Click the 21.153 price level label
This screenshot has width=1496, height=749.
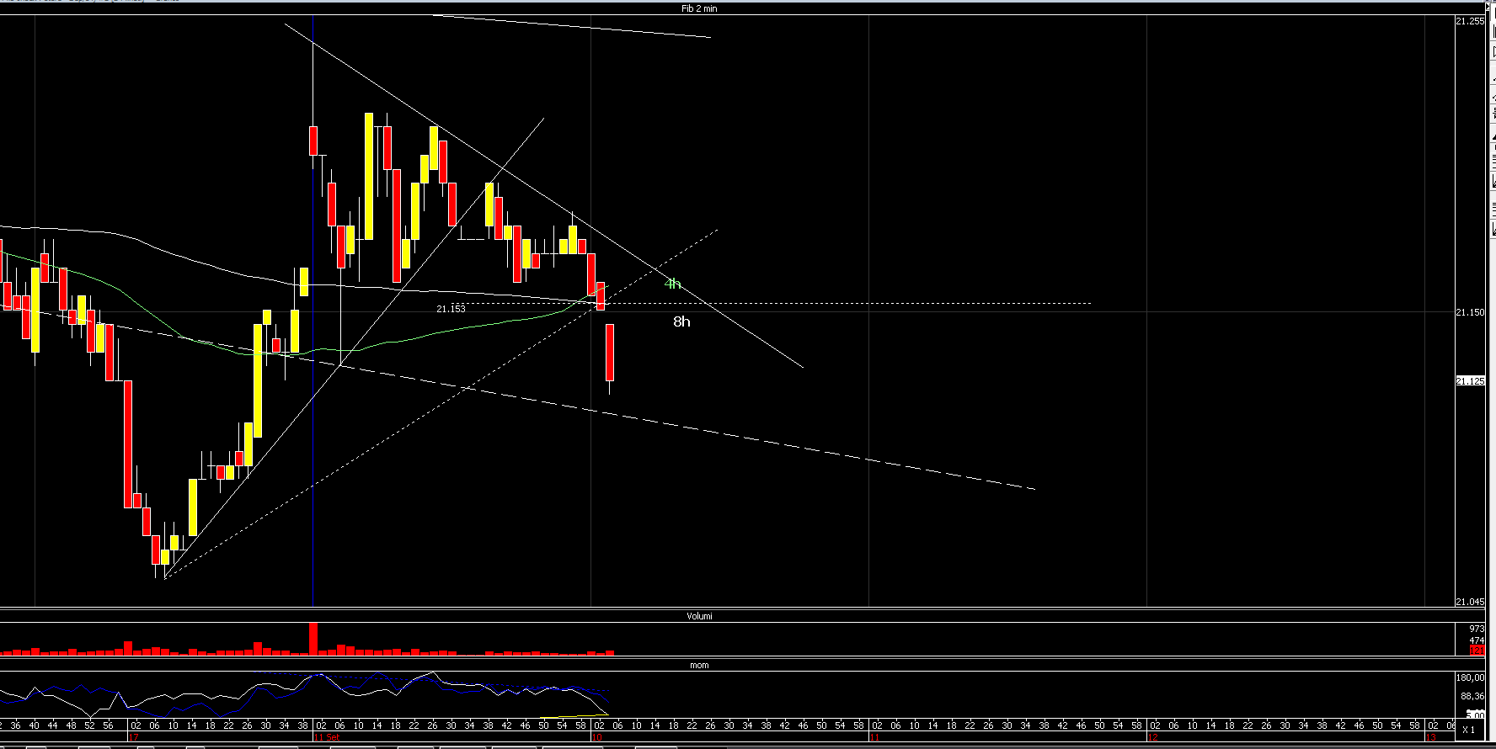coord(451,309)
